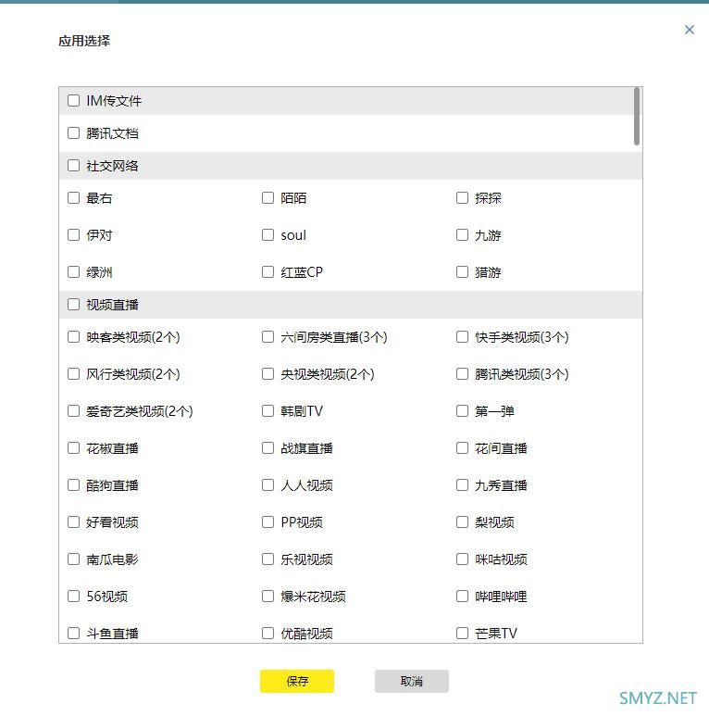Check the 人人视频 checkbox
The width and height of the screenshot is (709, 716).
pos(267,484)
